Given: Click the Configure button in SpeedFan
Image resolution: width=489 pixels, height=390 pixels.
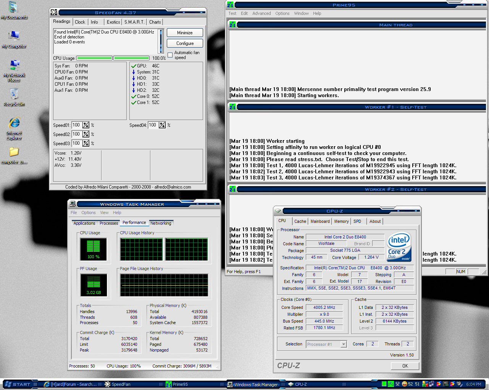Looking at the screenshot, I should click(185, 43).
